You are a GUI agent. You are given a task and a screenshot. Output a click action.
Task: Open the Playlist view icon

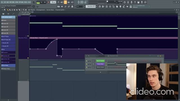tap(100, 6)
